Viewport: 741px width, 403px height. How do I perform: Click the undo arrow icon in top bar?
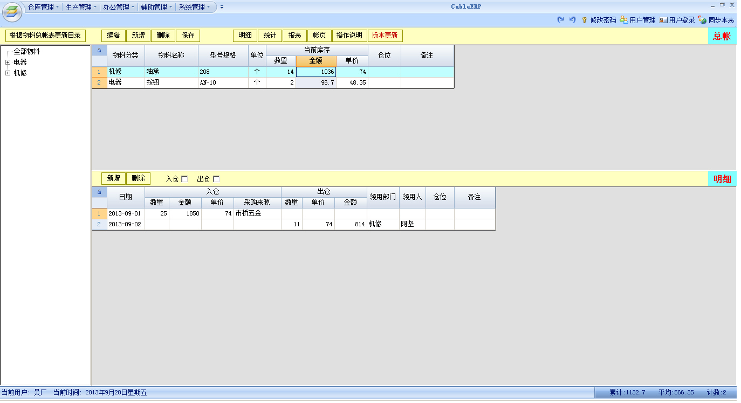572,19
